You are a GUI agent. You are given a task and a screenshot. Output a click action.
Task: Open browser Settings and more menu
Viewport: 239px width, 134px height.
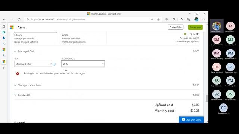pos(204,19)
